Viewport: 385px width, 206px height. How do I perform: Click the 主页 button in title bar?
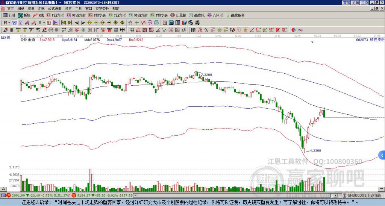coord(365,3)
